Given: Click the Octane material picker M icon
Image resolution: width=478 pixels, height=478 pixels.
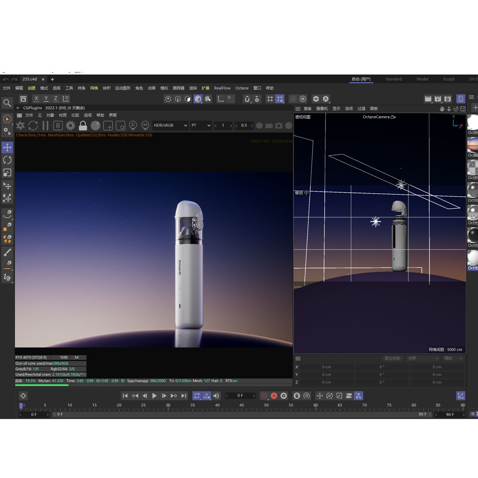Looking at the screenshot, I should [145, 126].
